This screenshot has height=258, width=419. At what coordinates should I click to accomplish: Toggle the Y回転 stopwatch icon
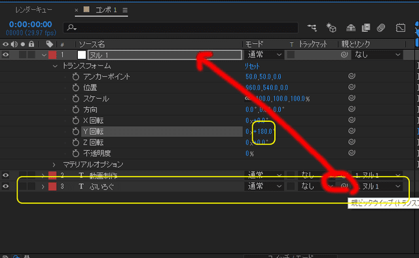76,131
